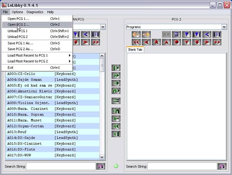Click the green bar-and-right-arrow transfer icon
Viewport: 232px width, 175px height.
tap(116, 68)
